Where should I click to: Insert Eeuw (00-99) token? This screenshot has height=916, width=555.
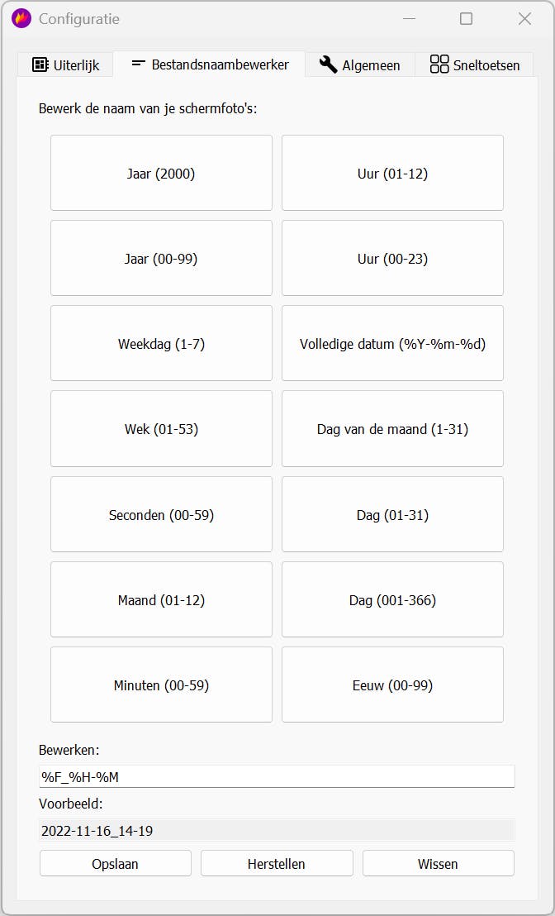(392, 685)
